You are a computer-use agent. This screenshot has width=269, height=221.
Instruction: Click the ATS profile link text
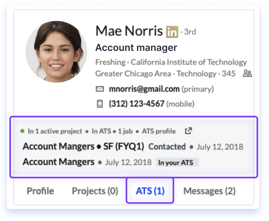pyautogui.click(x=159, y=131)
